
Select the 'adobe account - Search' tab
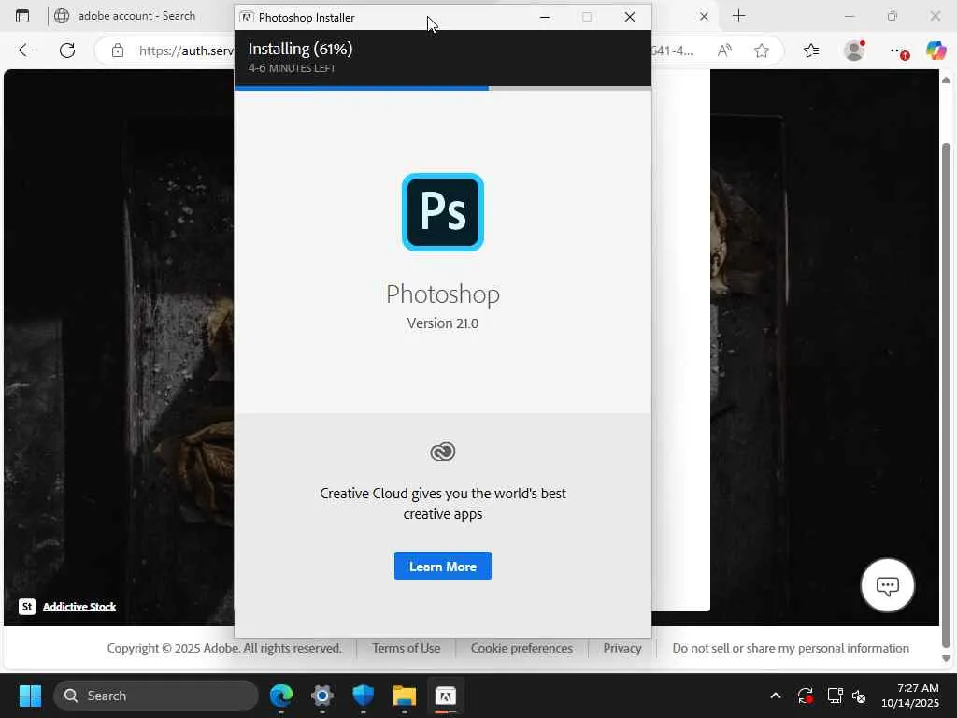click(136, 16)
